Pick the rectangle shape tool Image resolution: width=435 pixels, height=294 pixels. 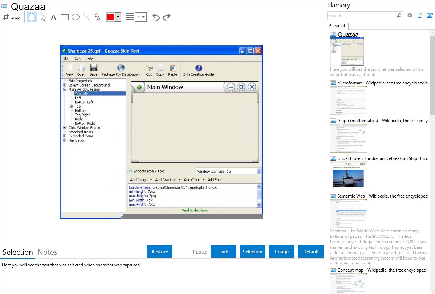64,17
